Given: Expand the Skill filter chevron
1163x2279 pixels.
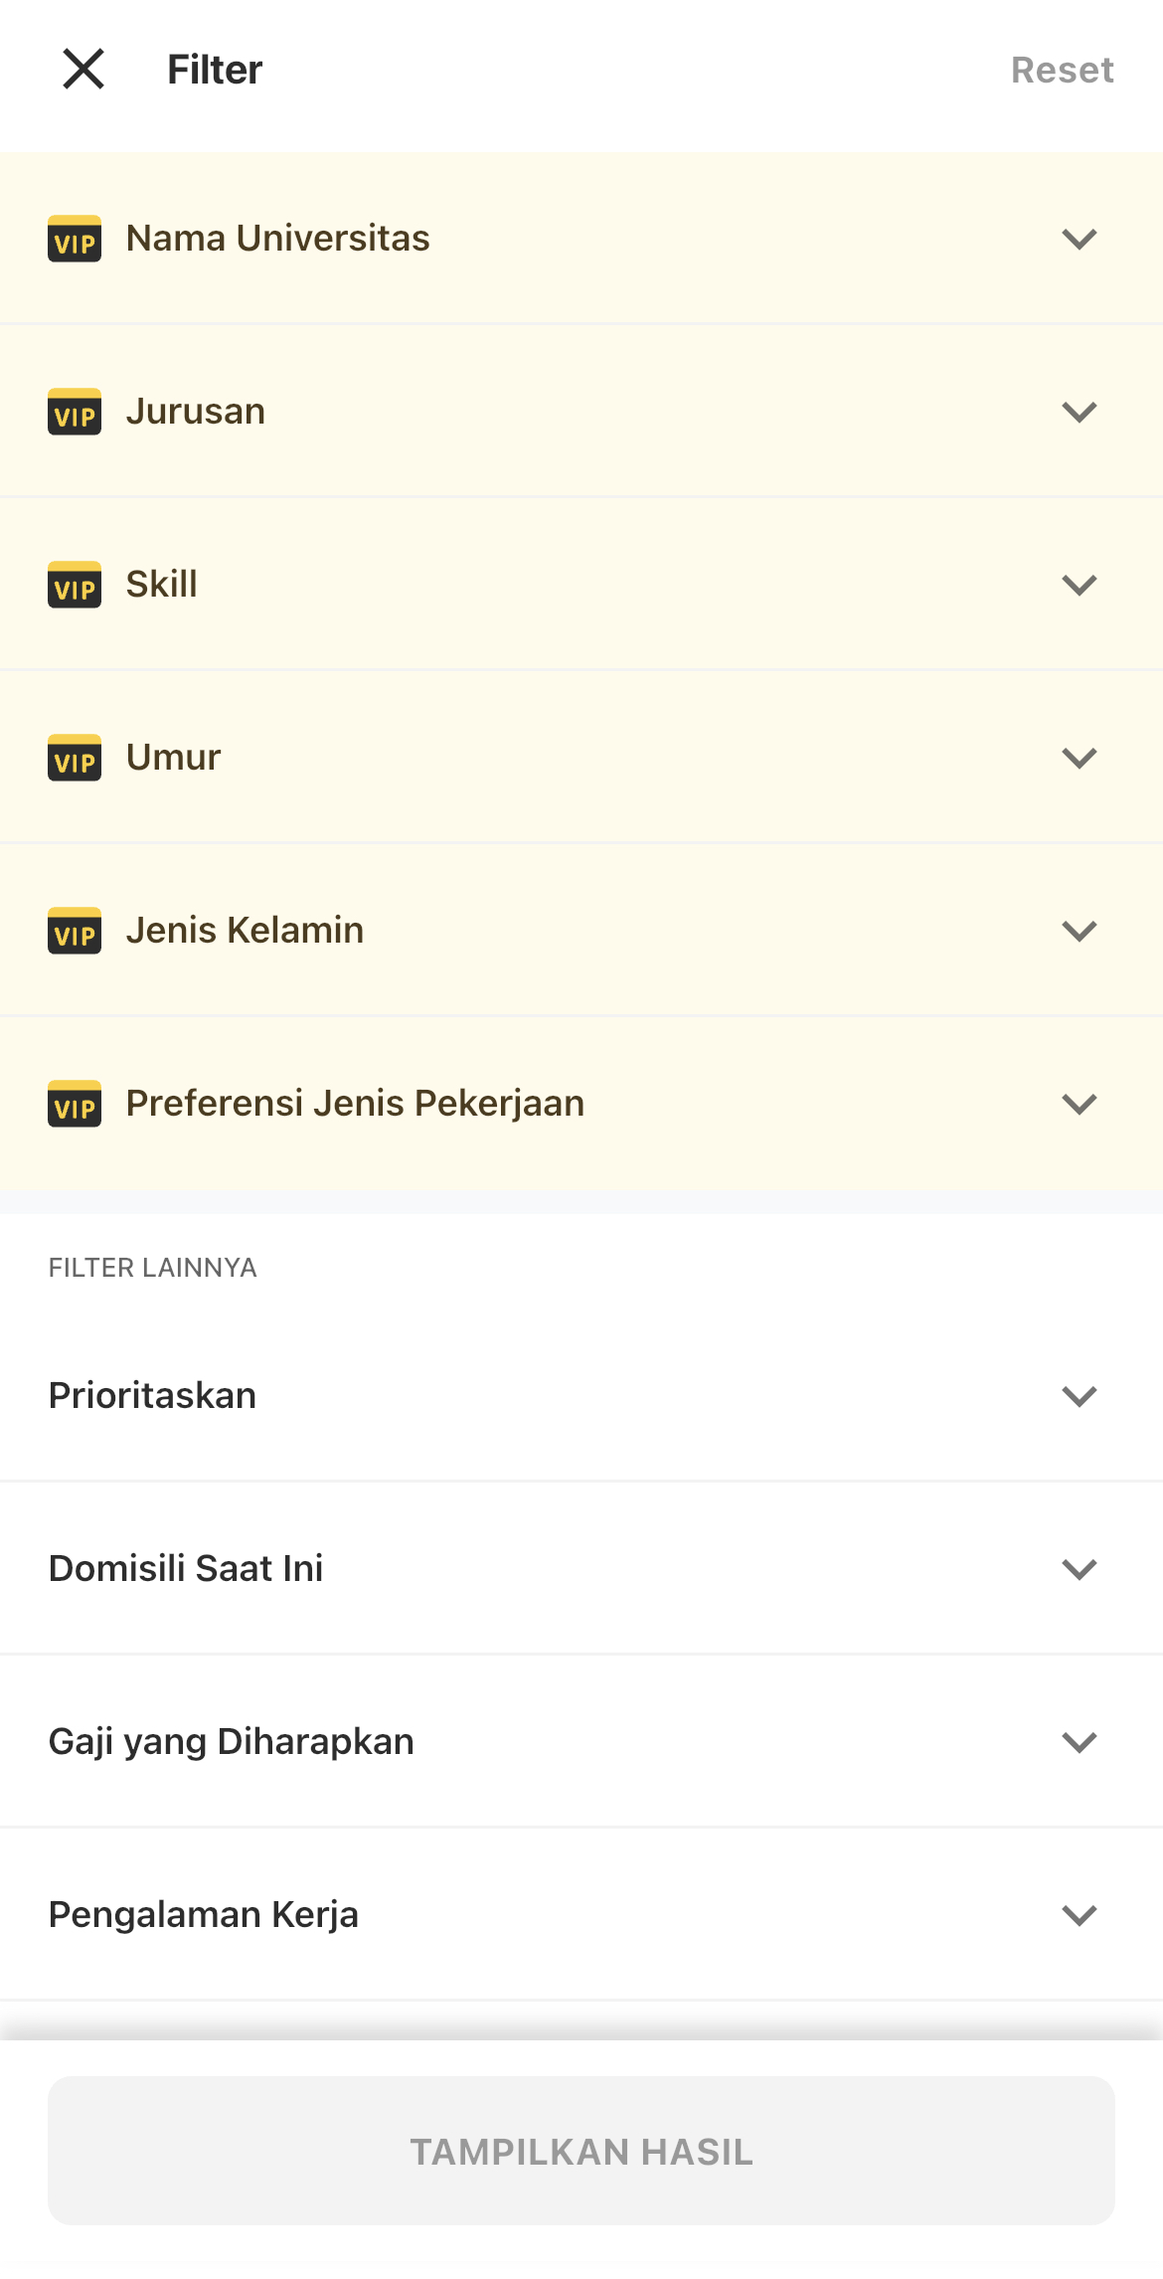Looking at the screenshot, I should point(1079,585).
